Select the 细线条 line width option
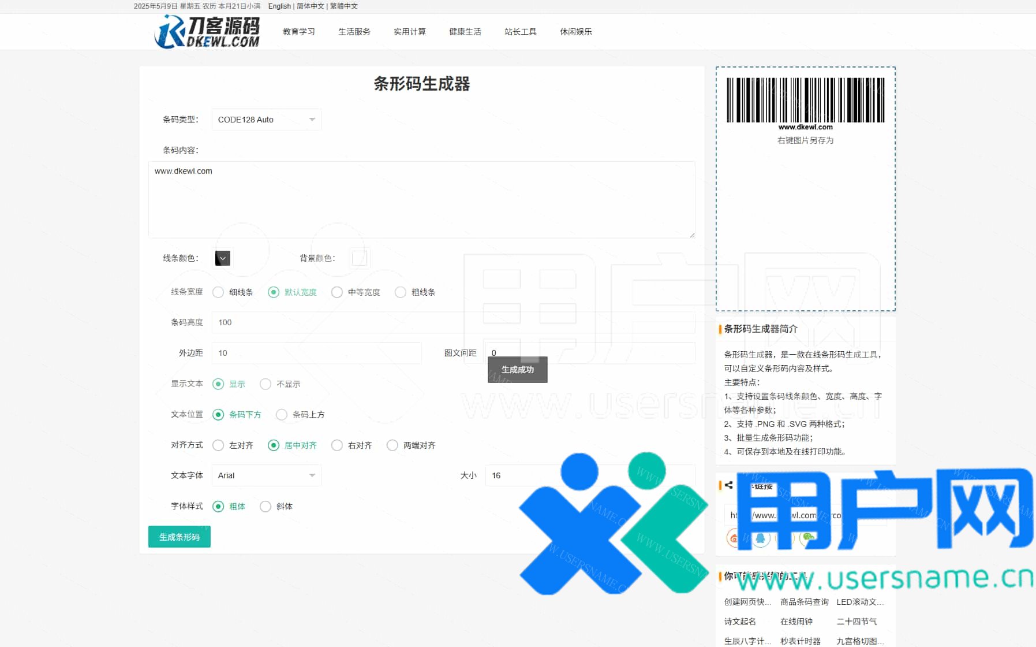 coord(218,292)
